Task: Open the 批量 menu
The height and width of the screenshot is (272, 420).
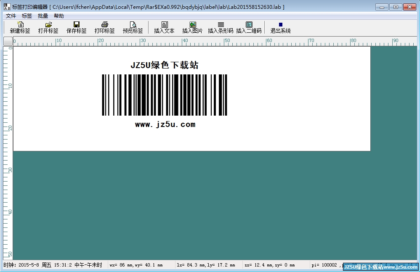Action: pos(43,16)
